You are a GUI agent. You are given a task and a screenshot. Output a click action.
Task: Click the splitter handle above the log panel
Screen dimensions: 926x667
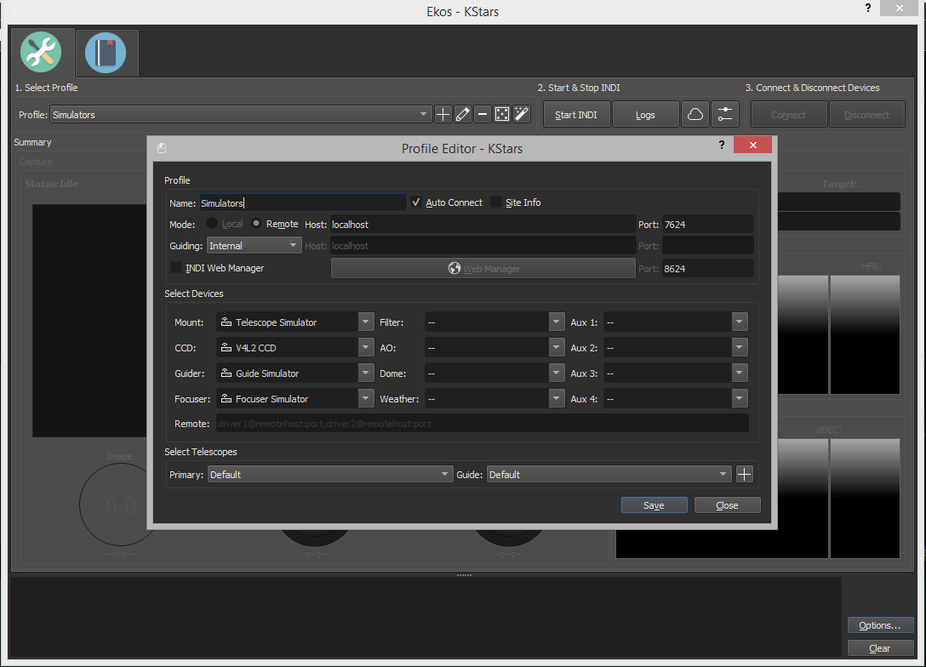pyautogui.click(x=464, y=575)
